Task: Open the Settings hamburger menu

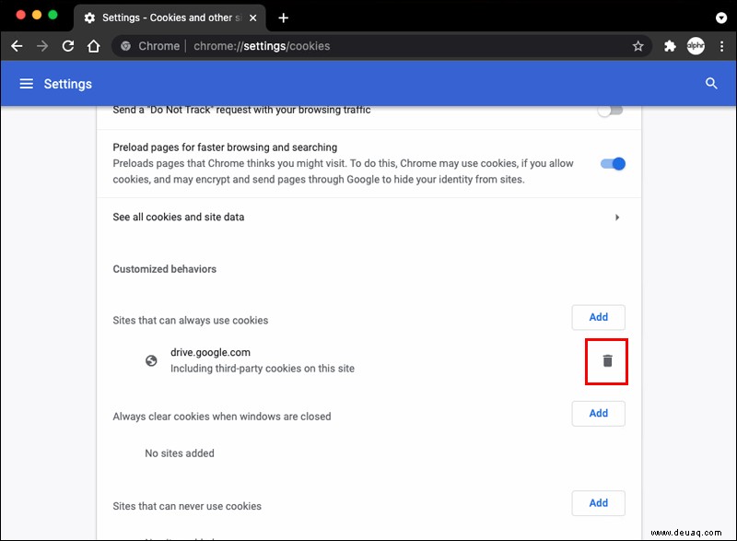Action: (27, 84)
